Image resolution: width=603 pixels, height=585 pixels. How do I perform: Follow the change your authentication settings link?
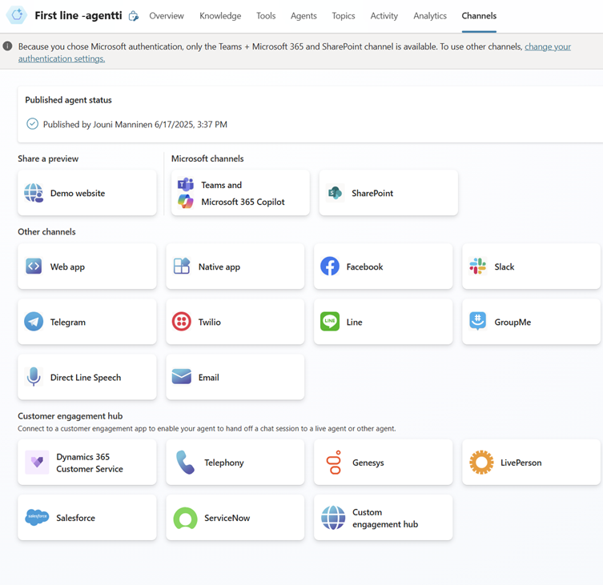coord(548,47)
